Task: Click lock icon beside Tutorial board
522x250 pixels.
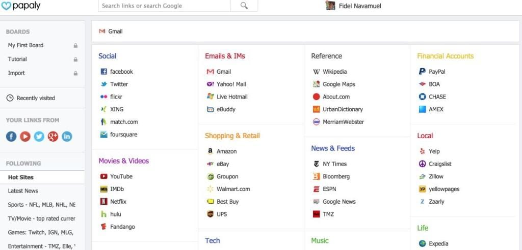Action: pyautogui.click(x=75, y=59)
